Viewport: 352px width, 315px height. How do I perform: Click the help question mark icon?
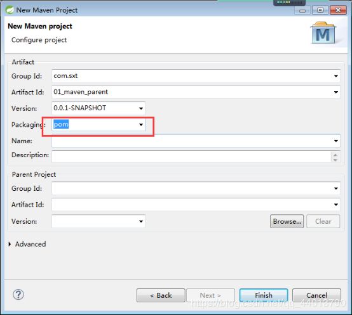[18, 295]
